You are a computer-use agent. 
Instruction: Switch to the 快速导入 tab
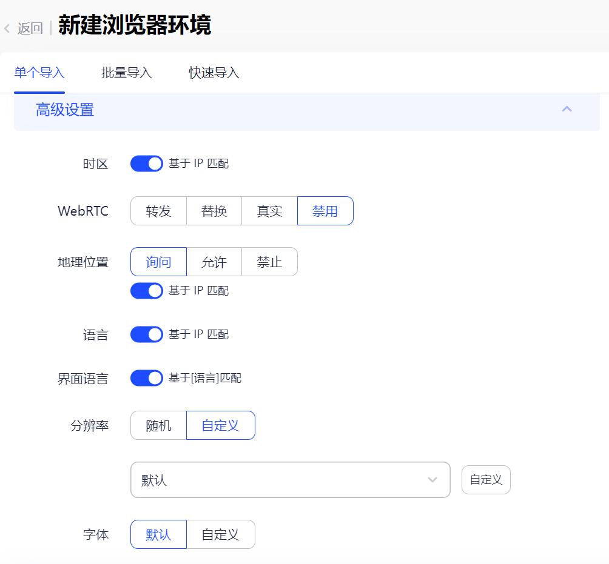click(x=214, y=73)
